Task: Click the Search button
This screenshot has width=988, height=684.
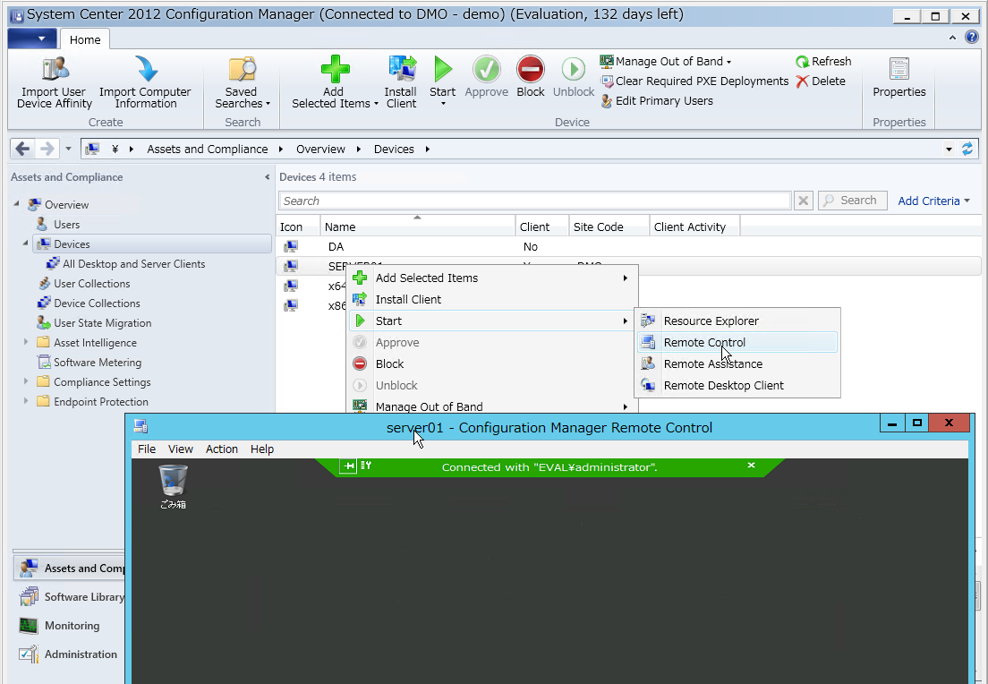Action: click(x=853, y=201)
